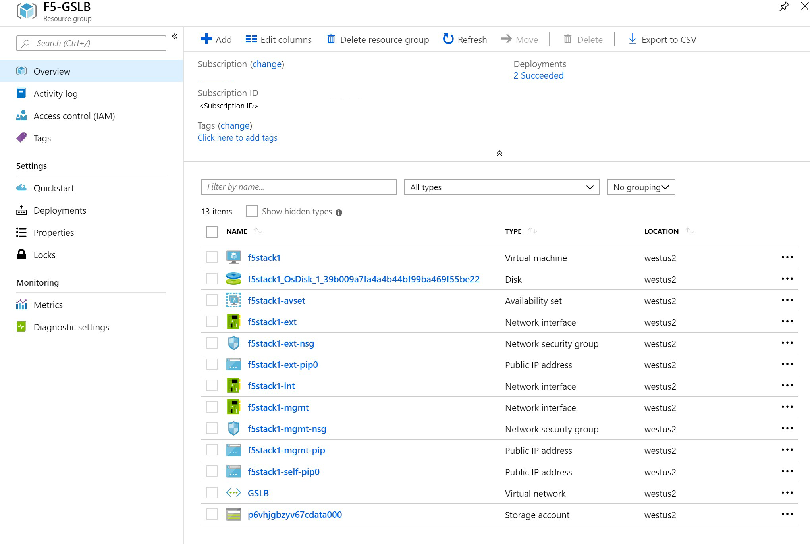Click the Availability set icon for f5stack1-avset

point(234,301)
